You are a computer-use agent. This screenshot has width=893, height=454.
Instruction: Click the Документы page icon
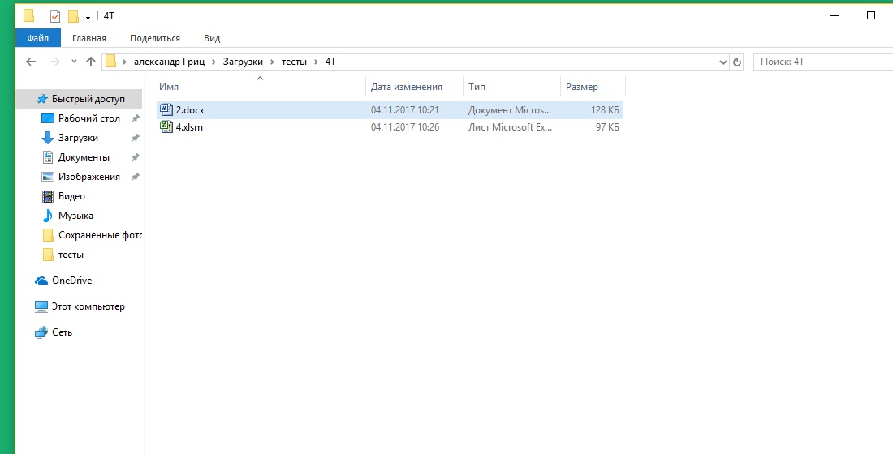48,157
